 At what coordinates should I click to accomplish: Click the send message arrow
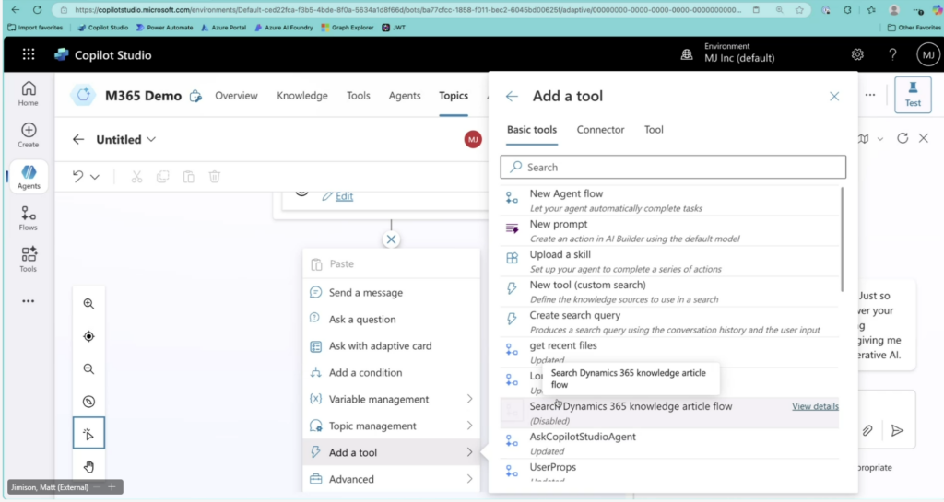point(897,430)
